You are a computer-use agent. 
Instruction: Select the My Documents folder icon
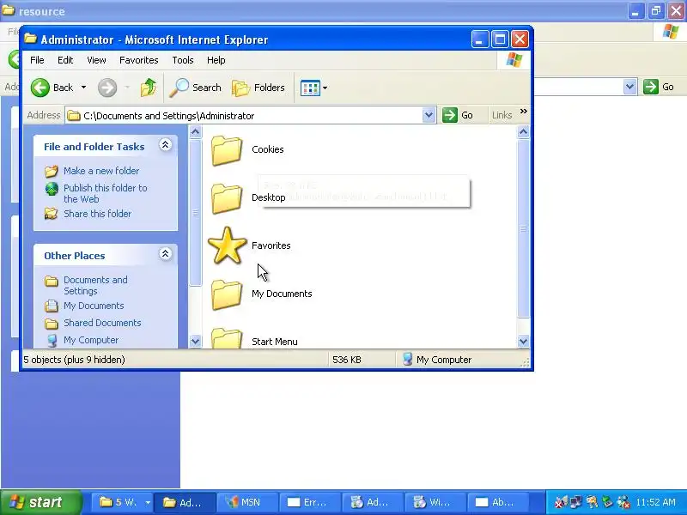(227, 294)
